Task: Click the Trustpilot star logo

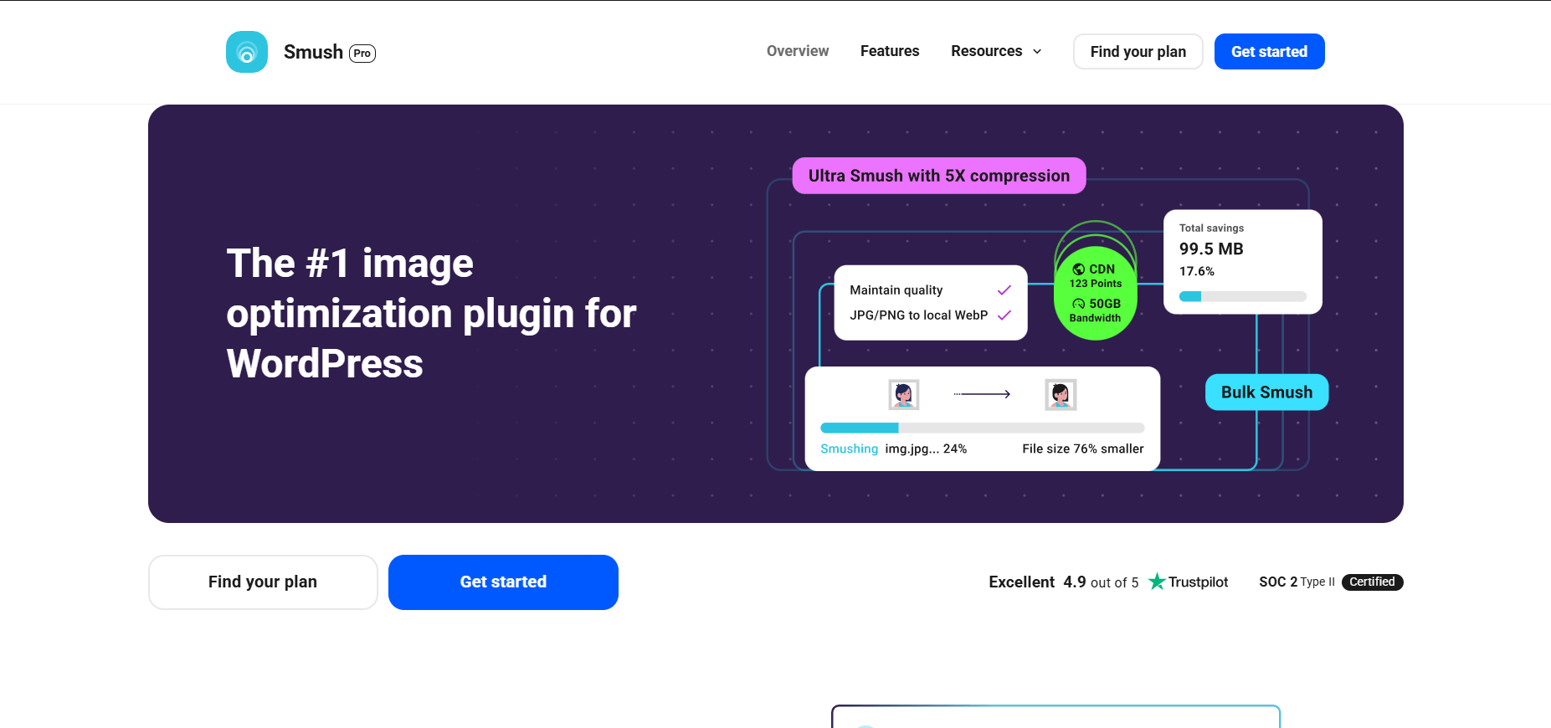Action: [1157, 582]
